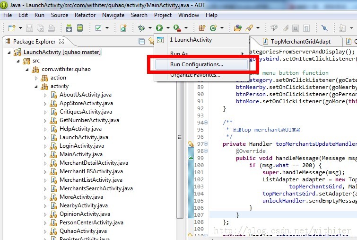Expand the MainActivity.java tree node
This screenshot has width=357, height=240.
point(45,154)
